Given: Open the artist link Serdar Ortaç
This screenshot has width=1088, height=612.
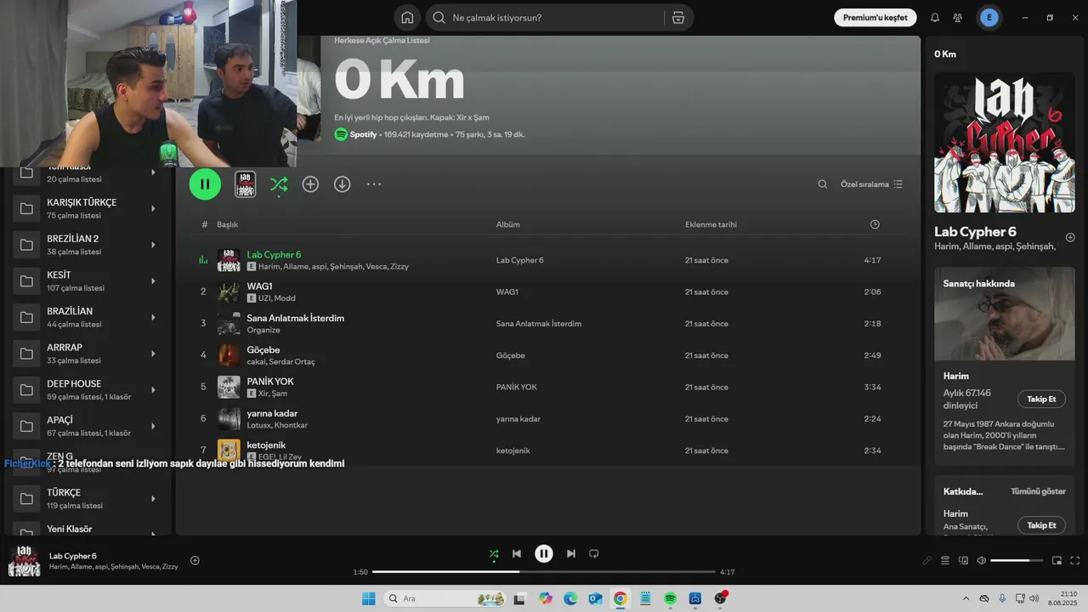Looking at the screenshot, I should pyautogui.click(x=292, y=361).
